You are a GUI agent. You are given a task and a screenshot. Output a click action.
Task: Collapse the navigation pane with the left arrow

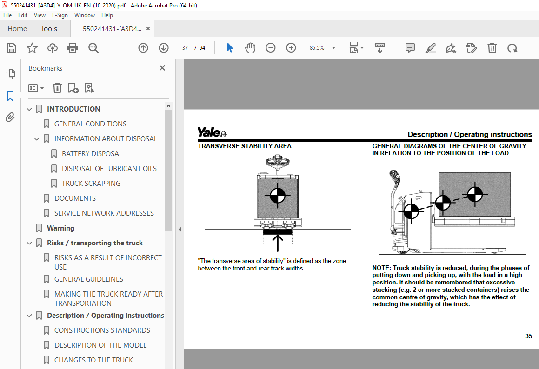pos(180,229)
